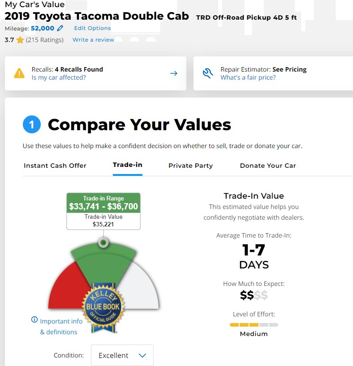This screenshot has height=366, width=353.
Task: Select the Private Party tab
Action: [190, 166]
